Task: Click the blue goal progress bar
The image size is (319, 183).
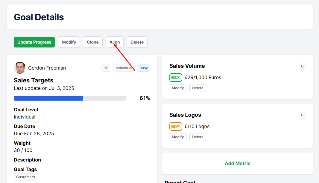Action: 70,98
